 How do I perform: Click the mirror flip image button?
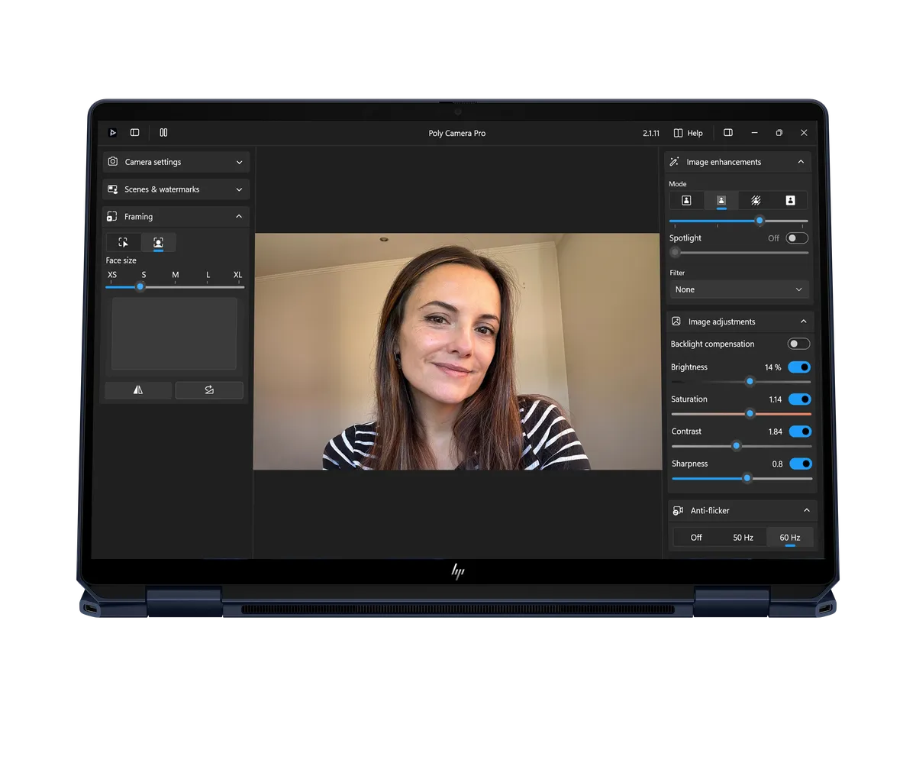coord(138,390)
